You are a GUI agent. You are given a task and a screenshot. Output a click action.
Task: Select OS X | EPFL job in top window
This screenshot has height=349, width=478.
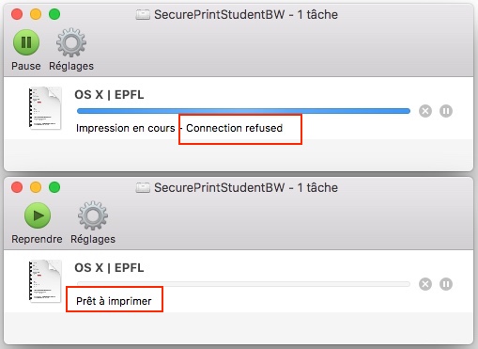(x=109, y=95)
